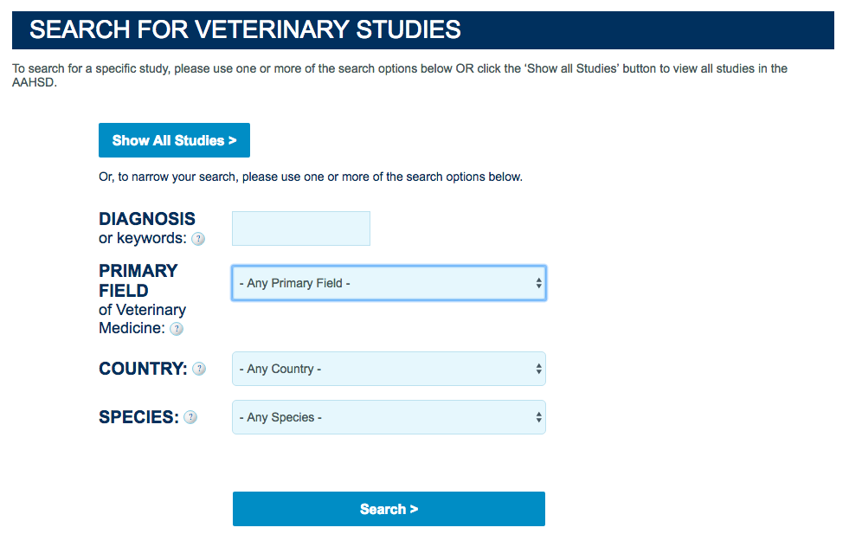
Task: Click up-down arrows on Any Species selector
Action: tap(539, 417)
